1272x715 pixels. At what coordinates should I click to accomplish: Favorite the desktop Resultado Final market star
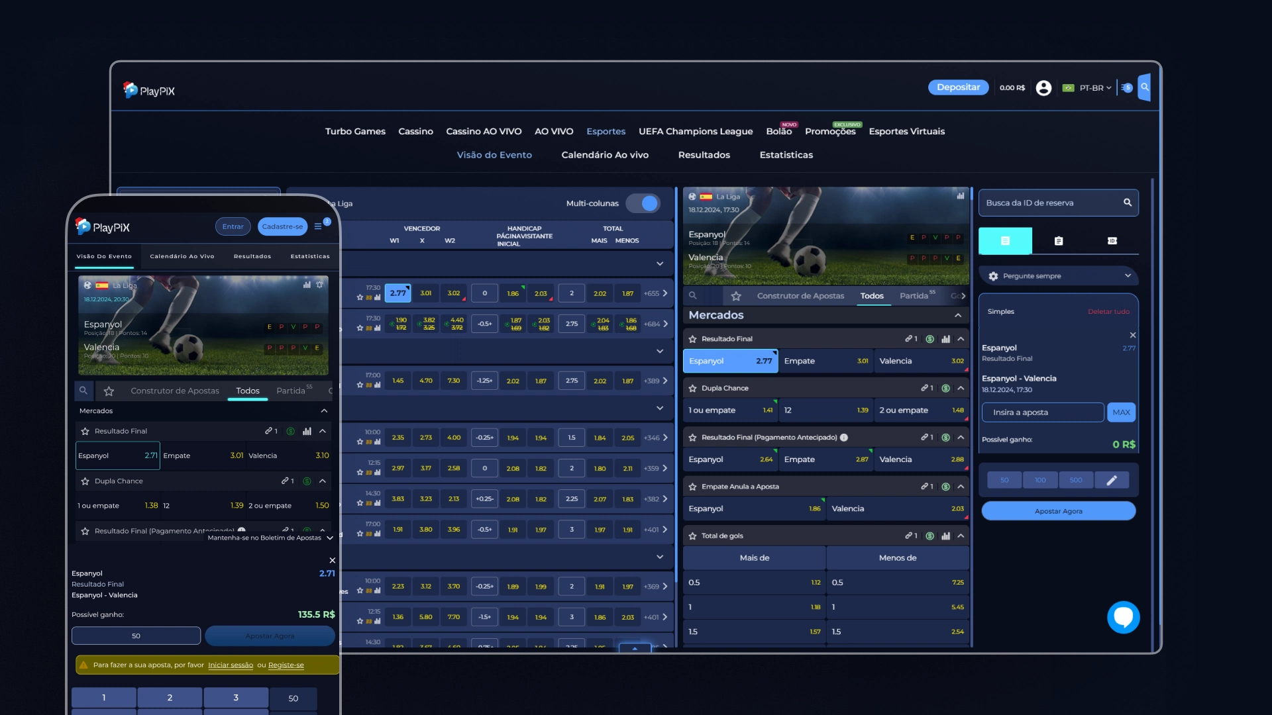692,339
